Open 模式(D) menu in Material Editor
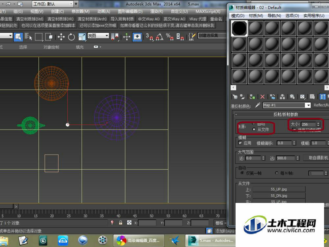Image resolution: width=329 pixels, height=247 pixels. [x=238, y=16]
